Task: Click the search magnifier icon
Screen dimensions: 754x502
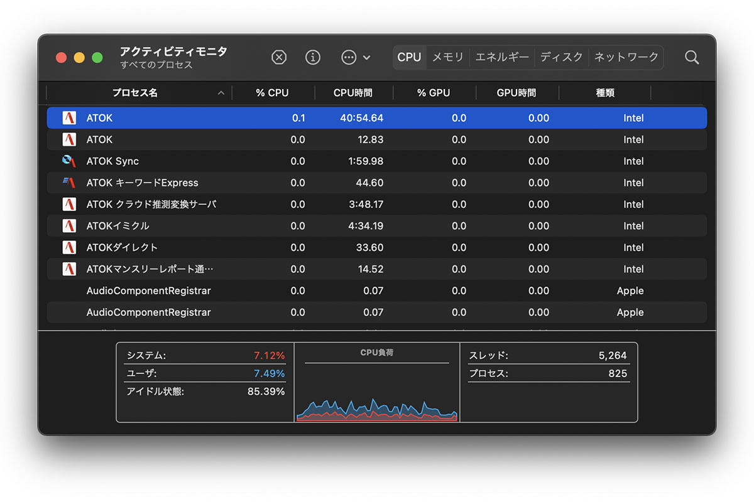Action: tap(692, 57)
